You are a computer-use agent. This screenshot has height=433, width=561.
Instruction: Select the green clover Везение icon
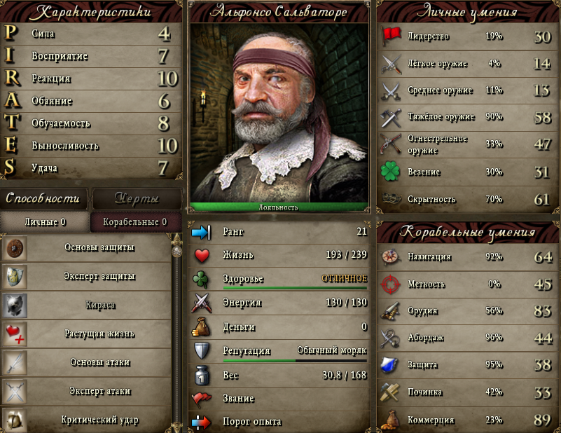click(390, 172)
